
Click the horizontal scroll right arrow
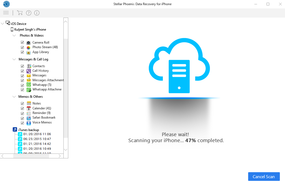(x=60, y=156)
